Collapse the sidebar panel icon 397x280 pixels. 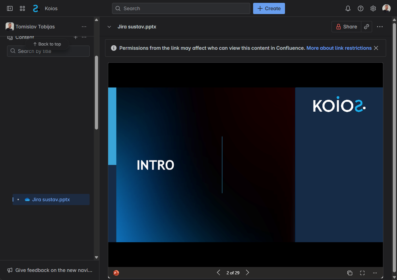(10, 9)
